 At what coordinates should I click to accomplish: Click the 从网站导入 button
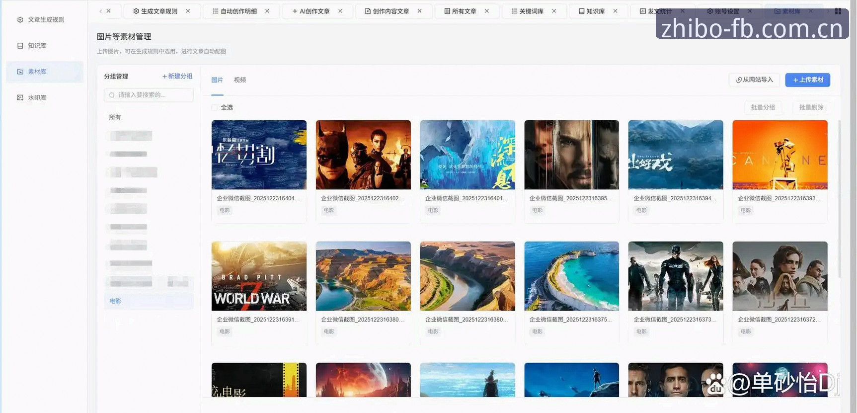click(755, 80)
